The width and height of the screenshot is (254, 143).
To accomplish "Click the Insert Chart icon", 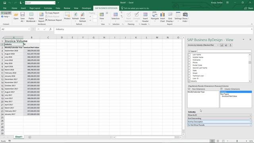I will [x=162, y=17].
